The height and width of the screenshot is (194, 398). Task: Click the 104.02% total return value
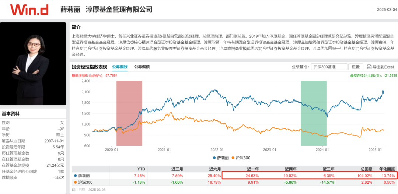click(364, 176)
